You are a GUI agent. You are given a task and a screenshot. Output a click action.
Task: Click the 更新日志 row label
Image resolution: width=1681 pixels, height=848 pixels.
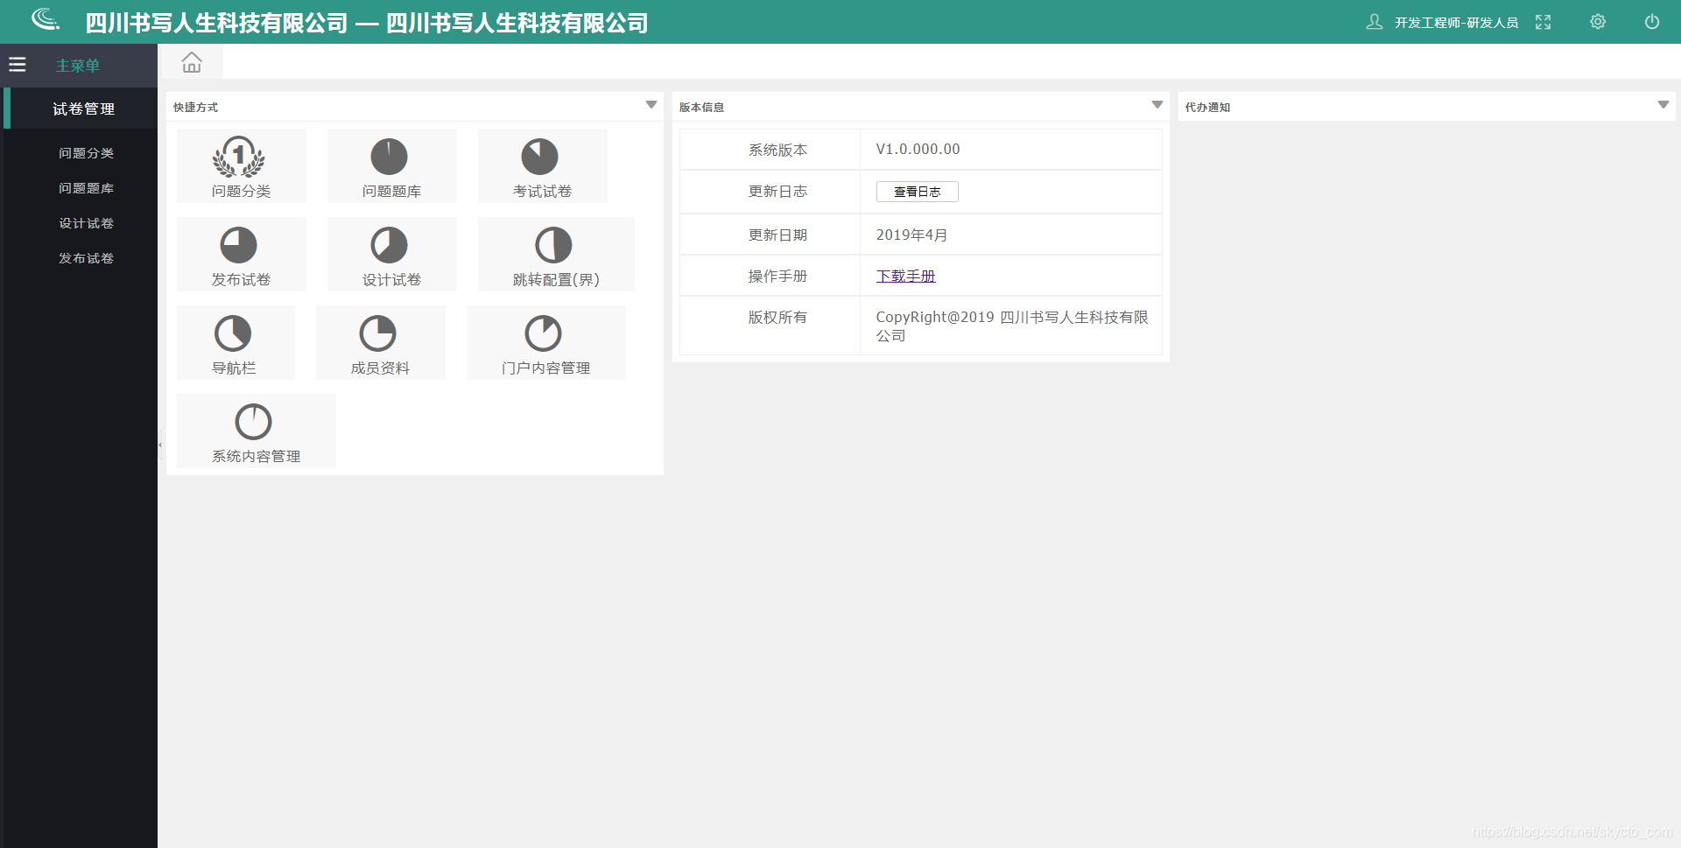(x=777, y=191)
